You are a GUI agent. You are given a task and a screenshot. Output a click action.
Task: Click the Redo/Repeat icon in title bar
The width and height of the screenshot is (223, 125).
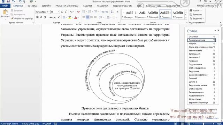coord(20,1)
